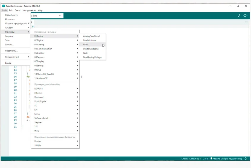Click the notifications bell in status bar
This screenshot has width=251, height=168.
[x=245, y=159]
